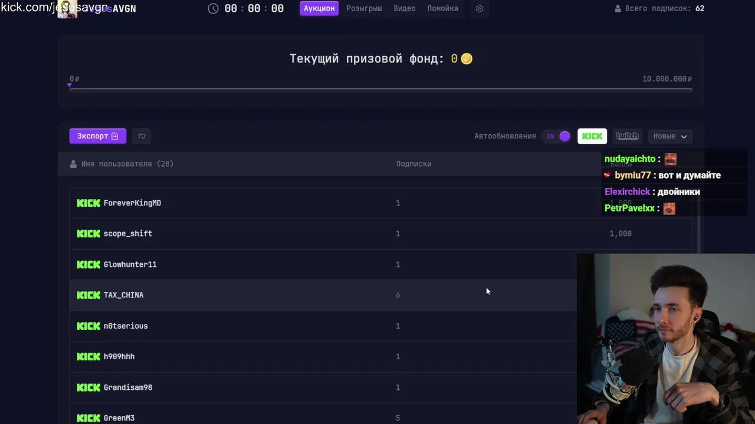Switch to the Помойка tab
This screenshot has width=755, height=424.
pyautogui.click(x=443, y=8)
